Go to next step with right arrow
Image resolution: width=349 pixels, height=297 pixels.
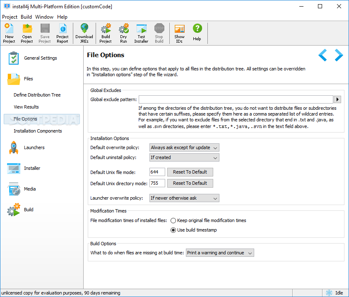(339, 55)
